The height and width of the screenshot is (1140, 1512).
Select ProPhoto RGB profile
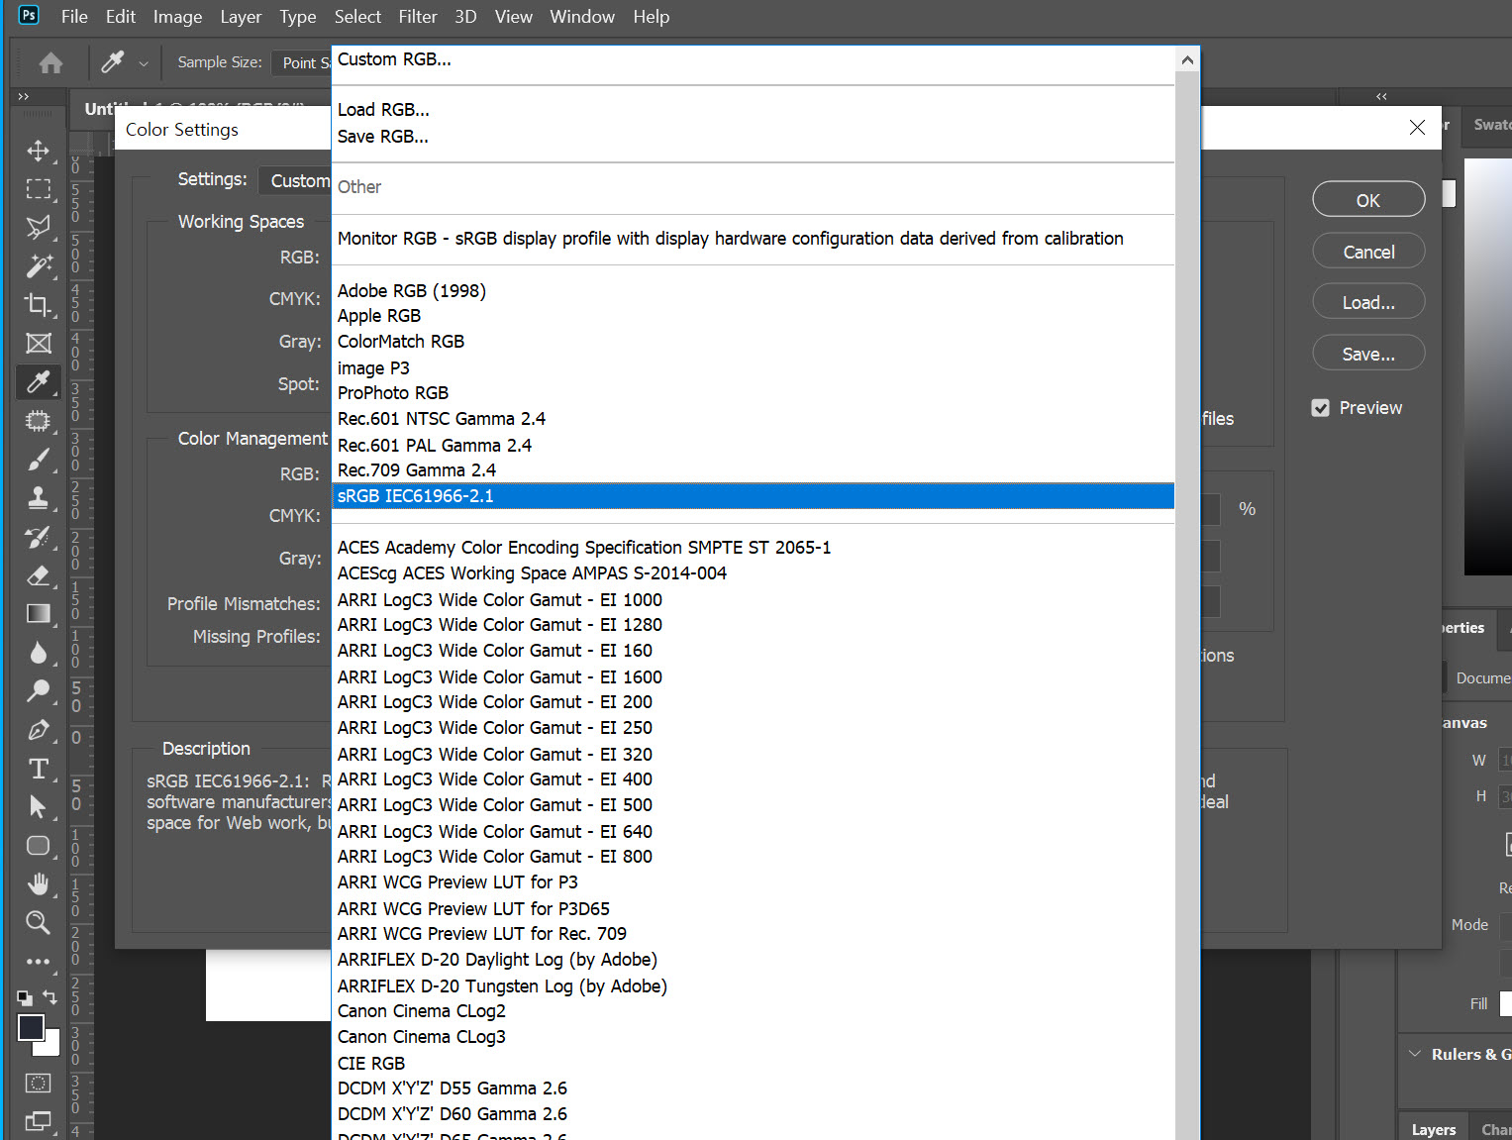(753, 393)
